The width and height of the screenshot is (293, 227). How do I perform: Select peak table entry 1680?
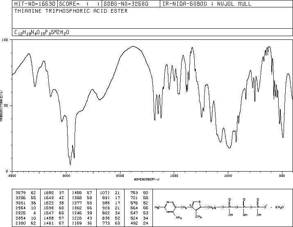coord(49,193)
